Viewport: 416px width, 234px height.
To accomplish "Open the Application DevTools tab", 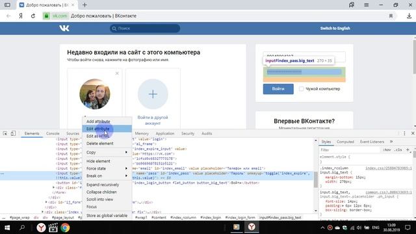I will pyautogui.click(x=165, y=133).
